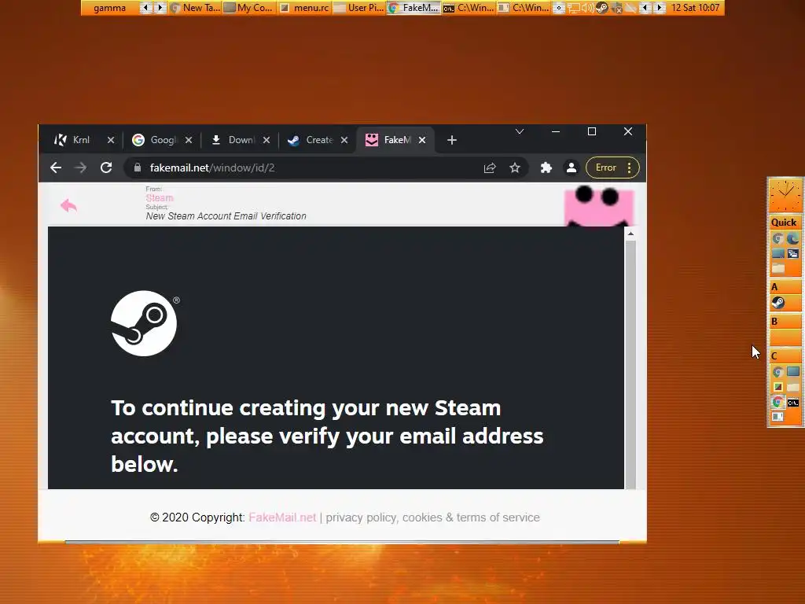805x604 pixels.
Task: Click the C section header
Action: [785, 356]
